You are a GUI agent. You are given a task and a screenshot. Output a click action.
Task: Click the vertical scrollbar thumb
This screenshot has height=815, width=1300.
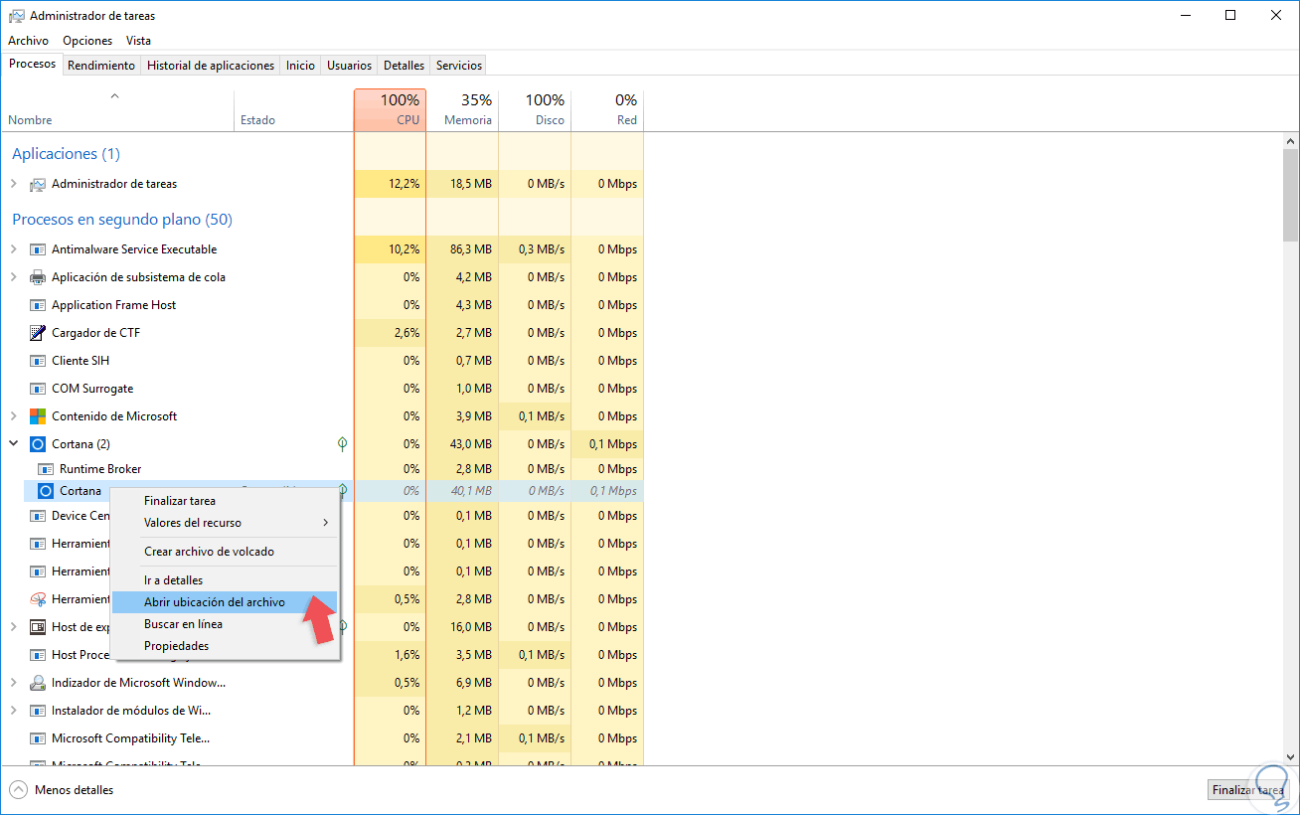pos(1290,196)
